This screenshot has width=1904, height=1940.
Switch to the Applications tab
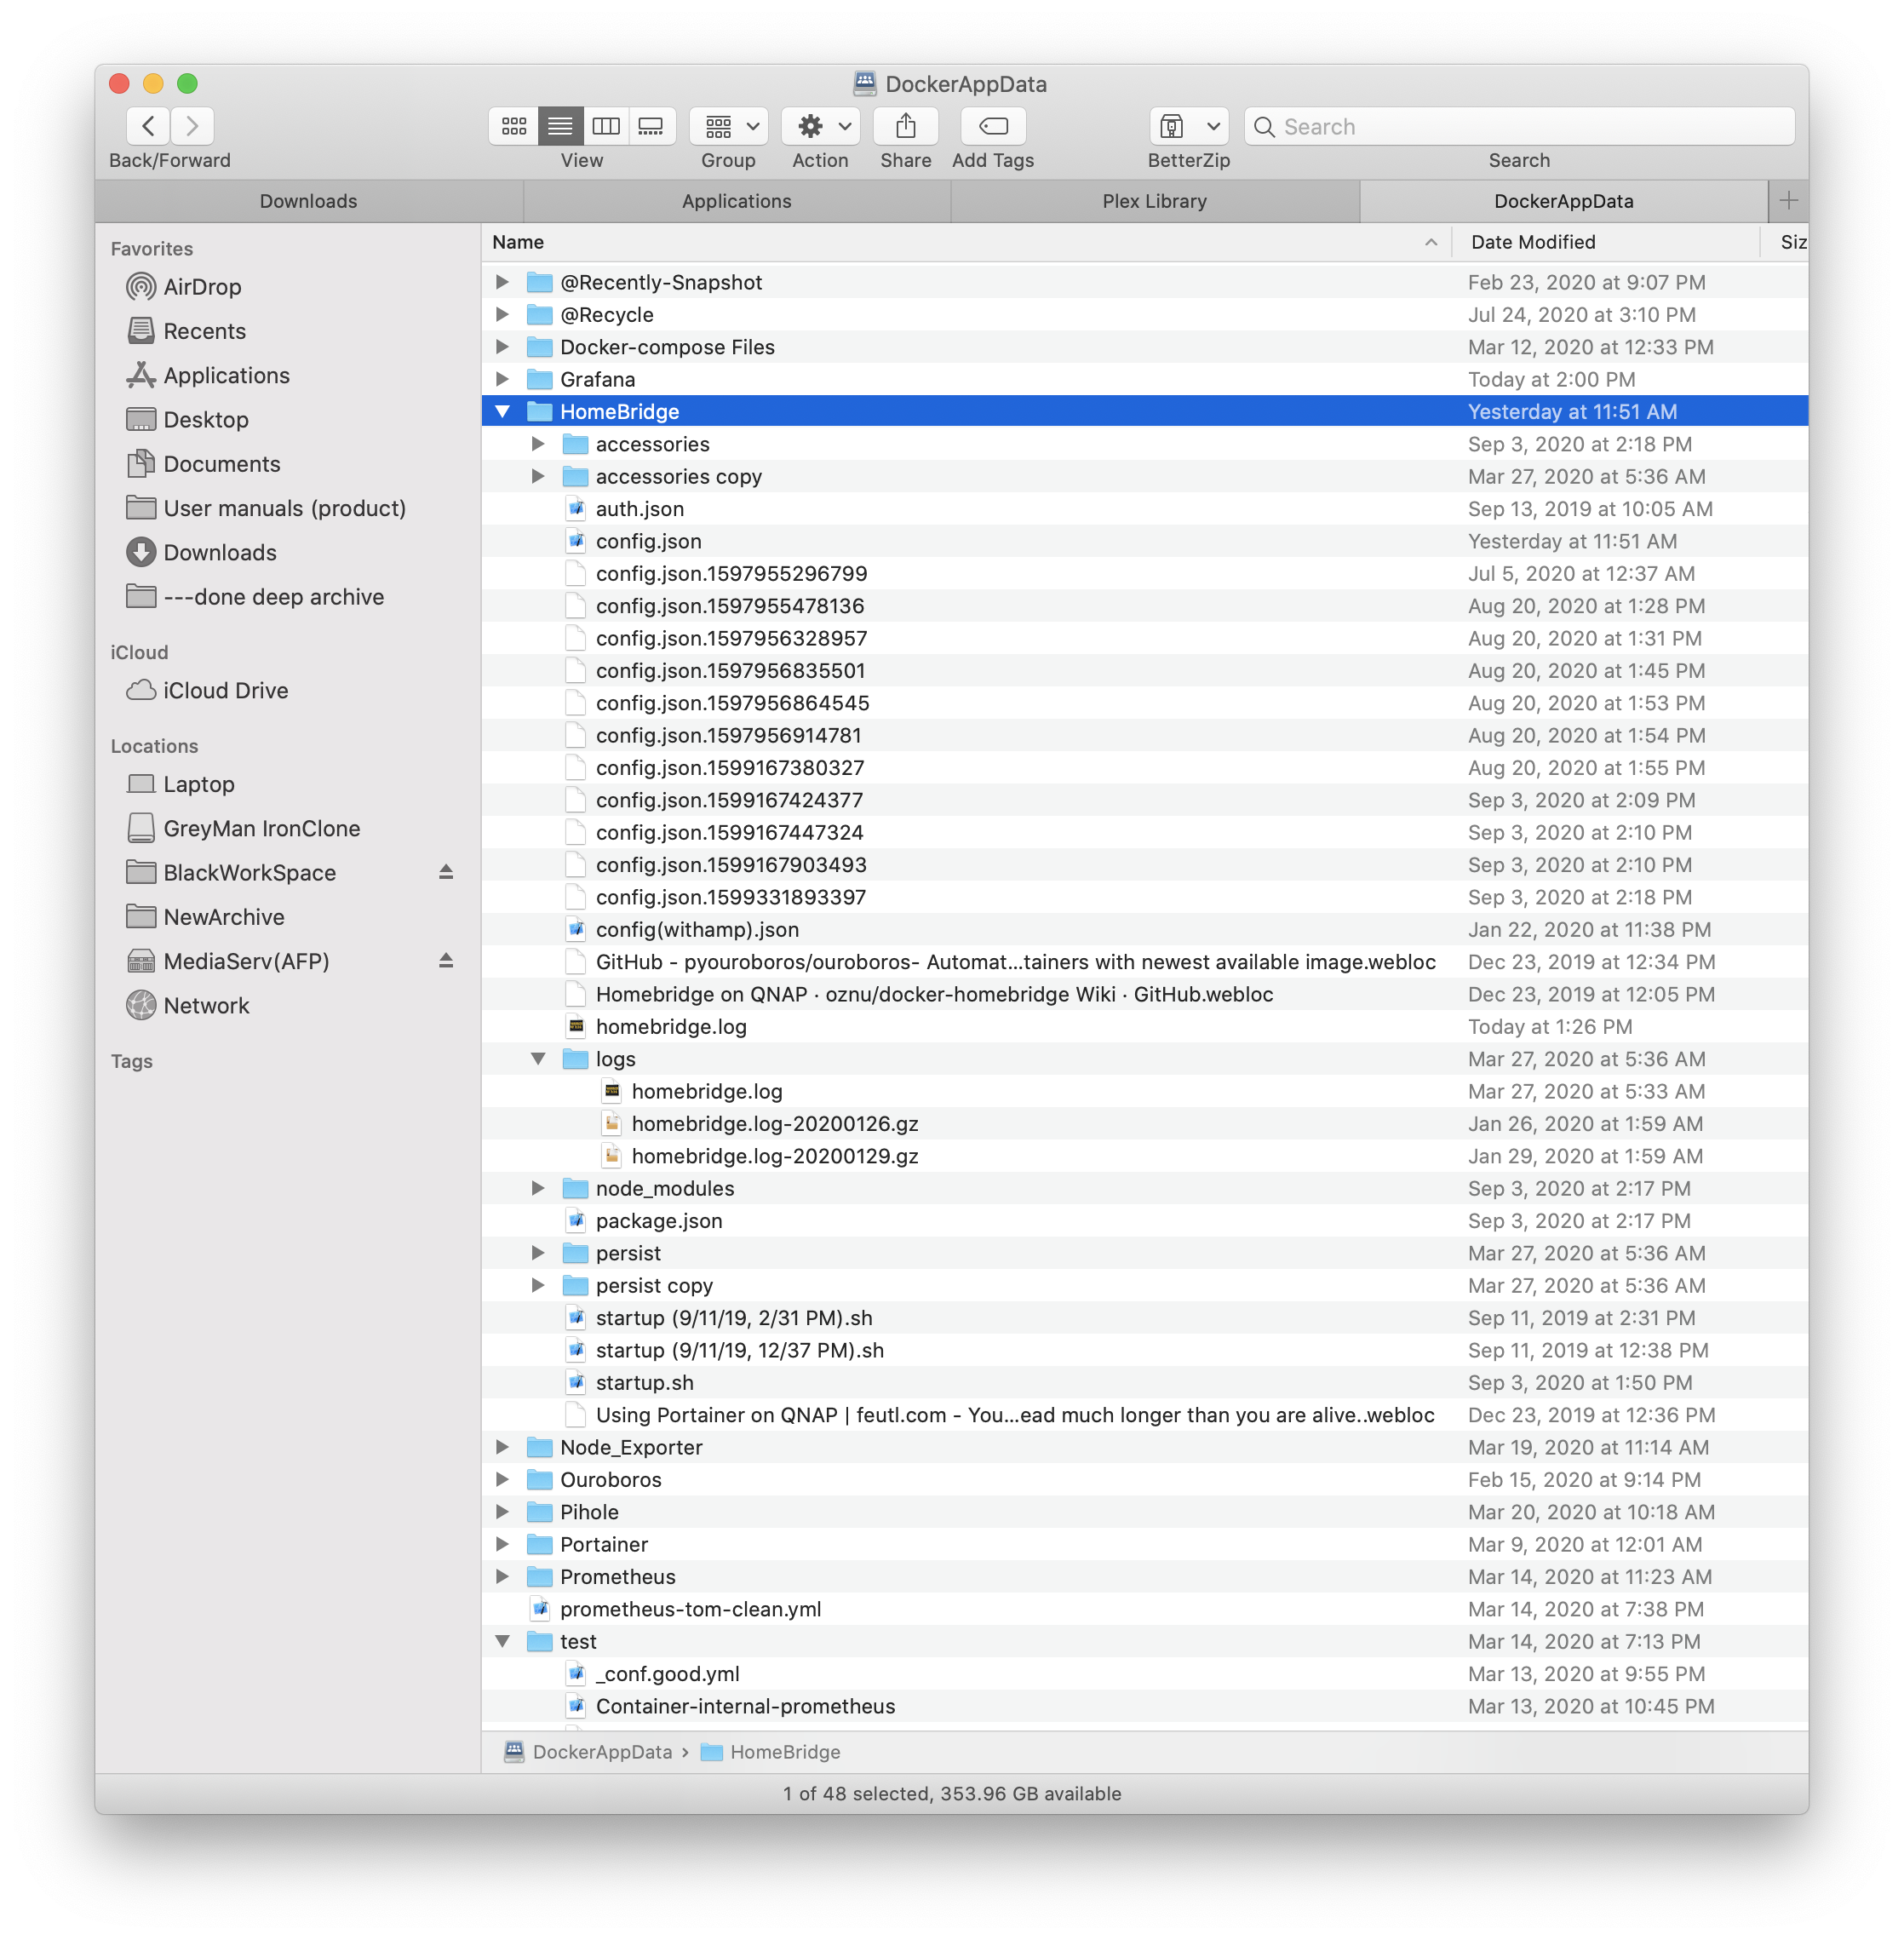tap(737, 201)
